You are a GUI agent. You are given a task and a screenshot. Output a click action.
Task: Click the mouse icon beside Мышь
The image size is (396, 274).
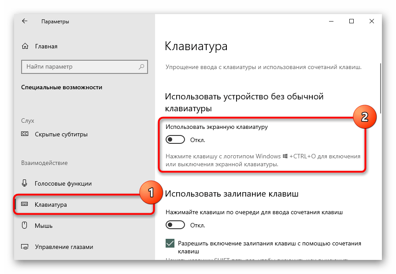tap(25, 226)
